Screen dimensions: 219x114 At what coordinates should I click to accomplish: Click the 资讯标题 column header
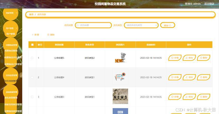click(x=59, y=45)
